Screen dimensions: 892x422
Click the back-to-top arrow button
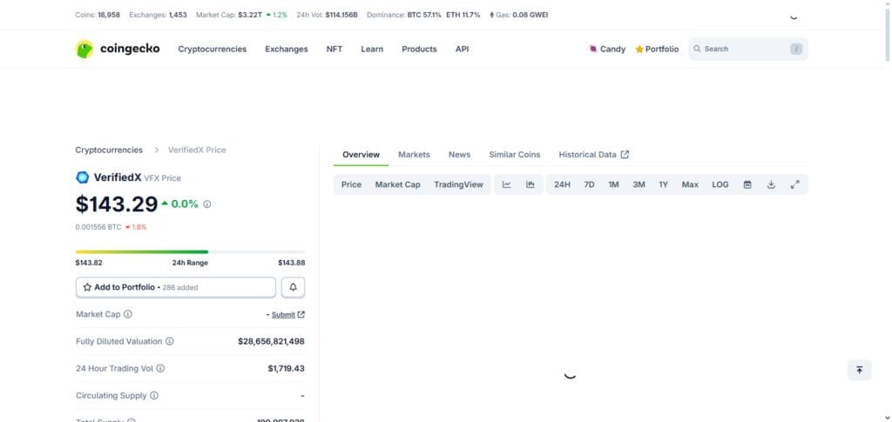pos(859,371)
